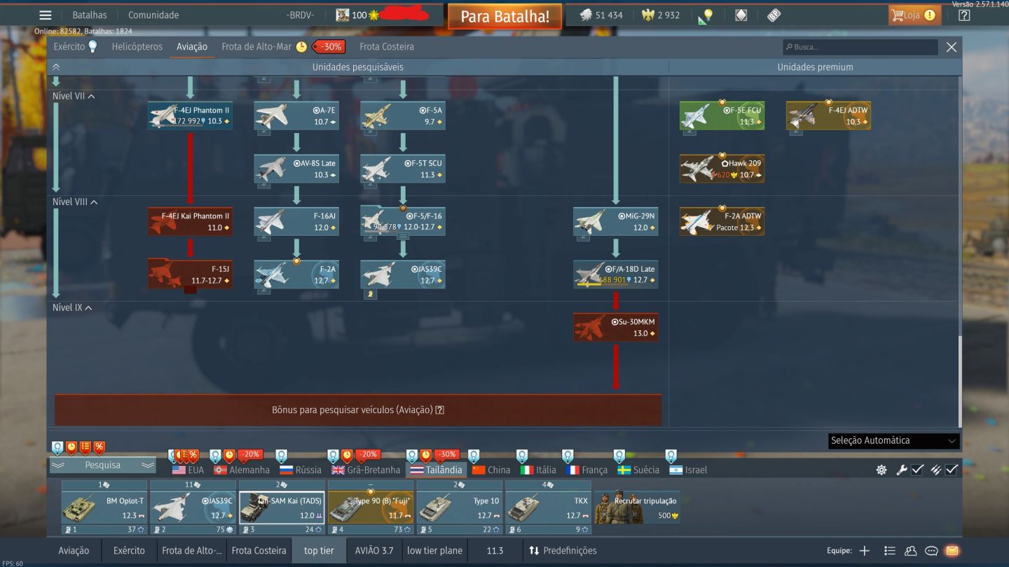The height and width of the screenshot is (567, 1009).
Task: Select the Grã-Bretanha nation
Action: tap(366, 470)
